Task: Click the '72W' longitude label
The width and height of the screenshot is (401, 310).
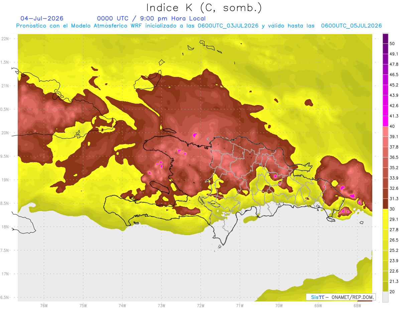Action: [201, 305]
